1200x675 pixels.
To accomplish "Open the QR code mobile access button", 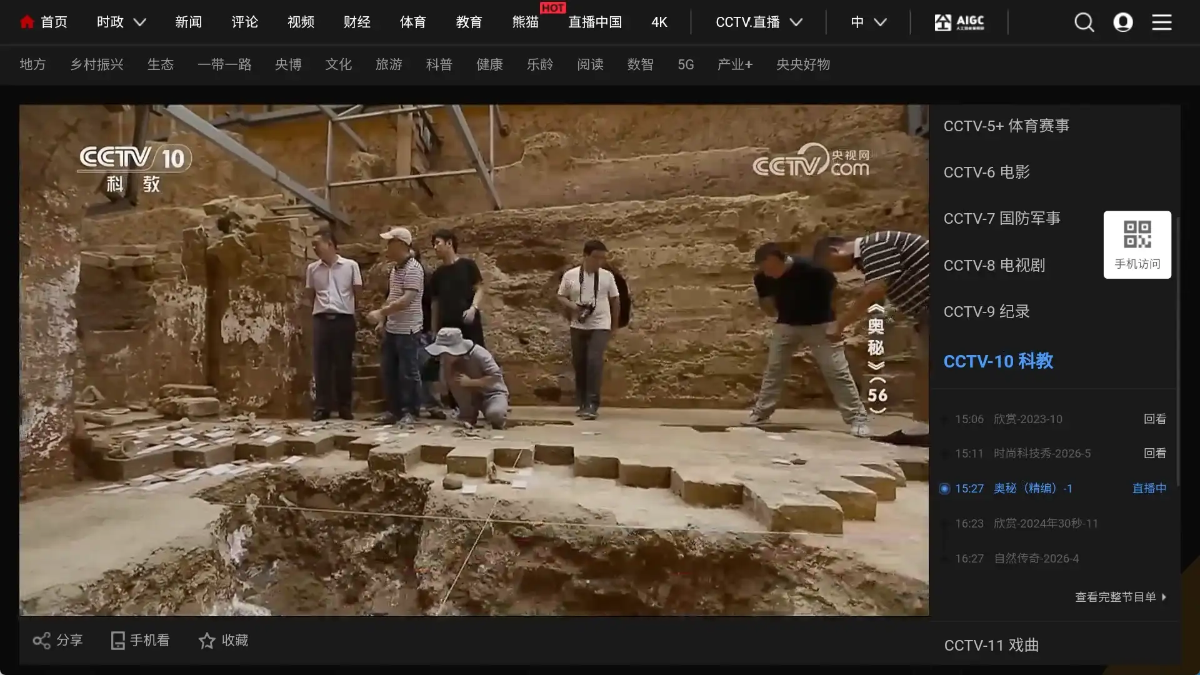I will pyautogui.click(x=1137, y=244).
